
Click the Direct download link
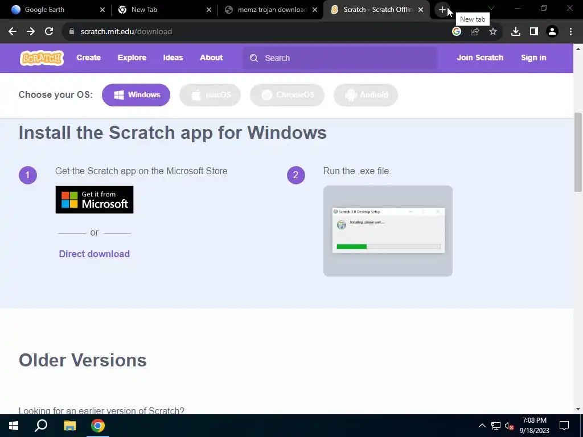[x=95, y=254]
